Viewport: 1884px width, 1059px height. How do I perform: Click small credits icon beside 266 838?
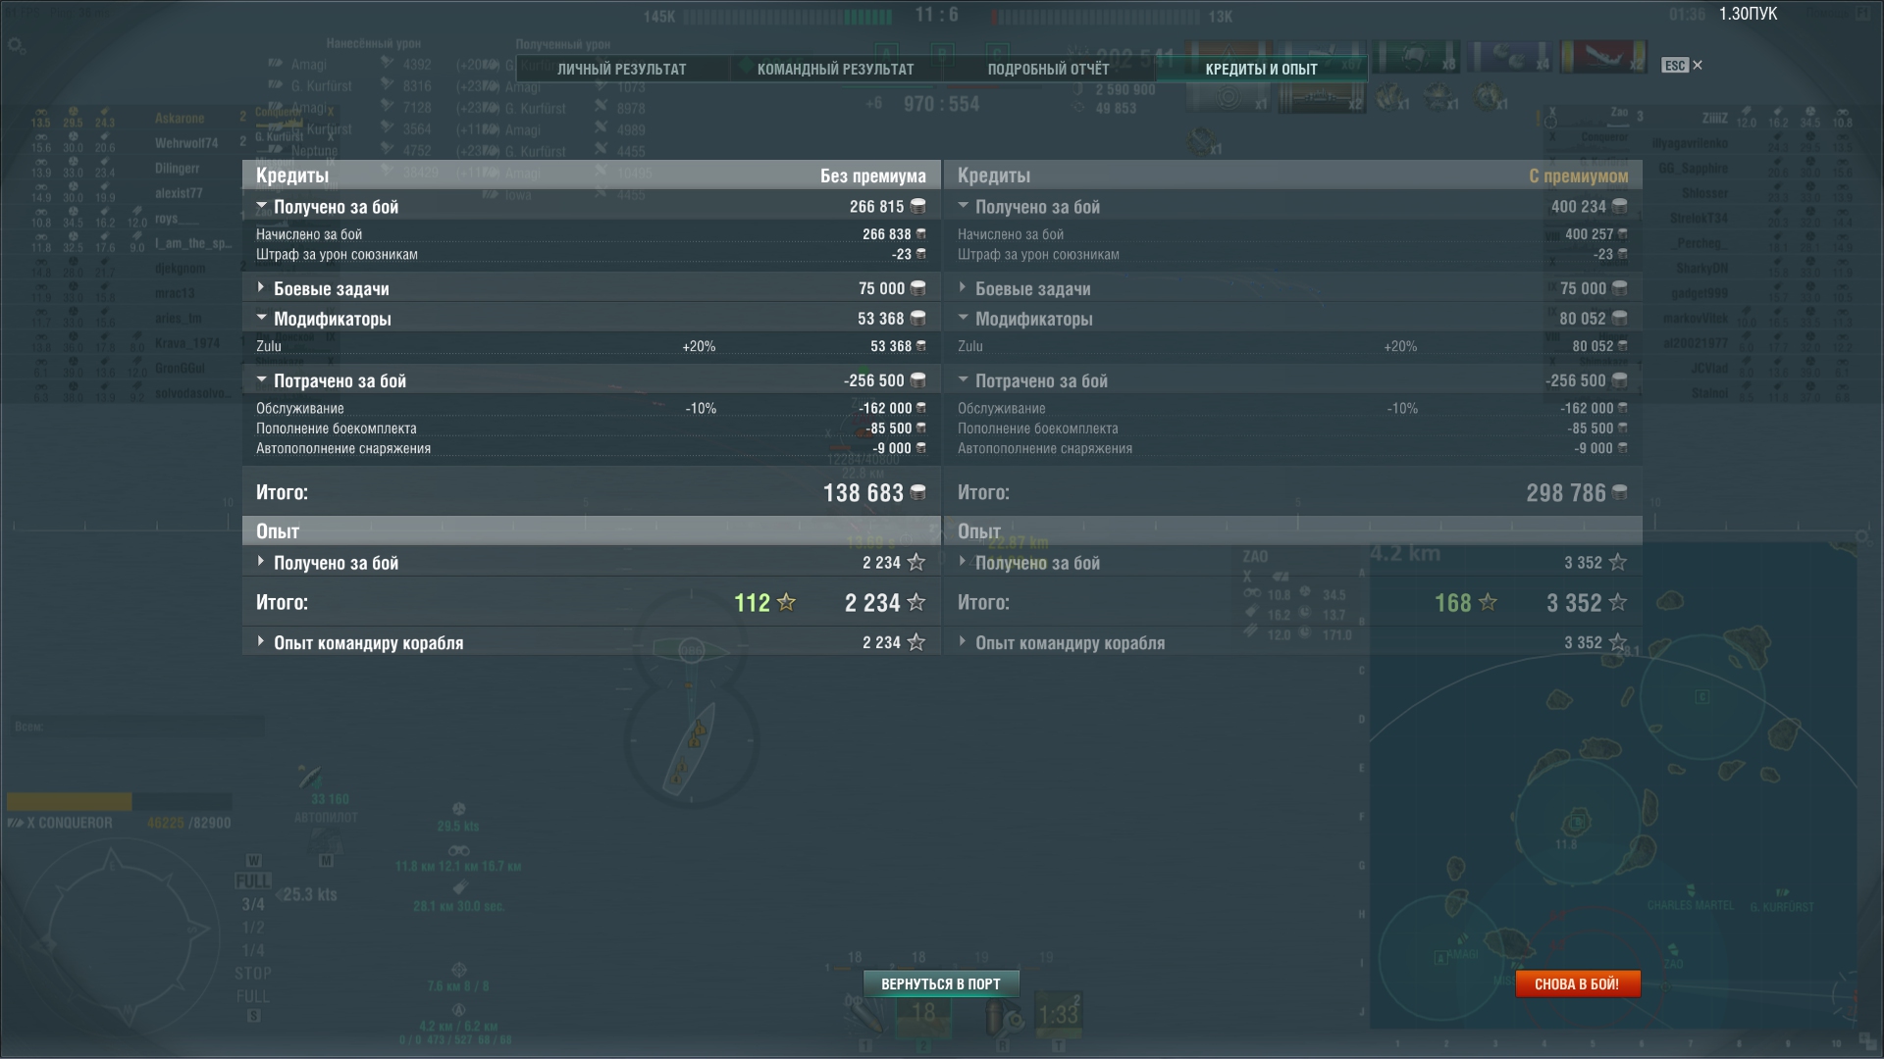[x=920, y=233]
